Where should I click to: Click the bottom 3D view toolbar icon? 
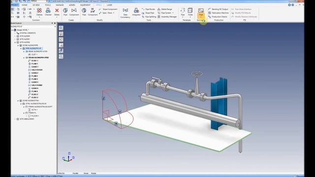coord(61,57)
